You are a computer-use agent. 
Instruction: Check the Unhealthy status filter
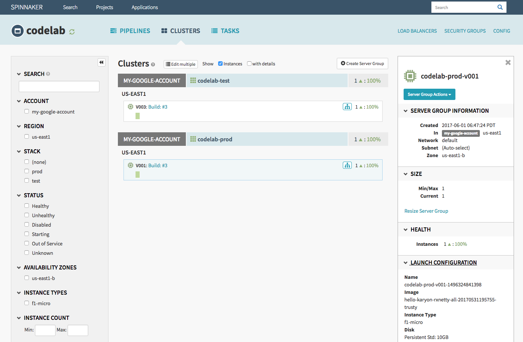click(27, 215)
